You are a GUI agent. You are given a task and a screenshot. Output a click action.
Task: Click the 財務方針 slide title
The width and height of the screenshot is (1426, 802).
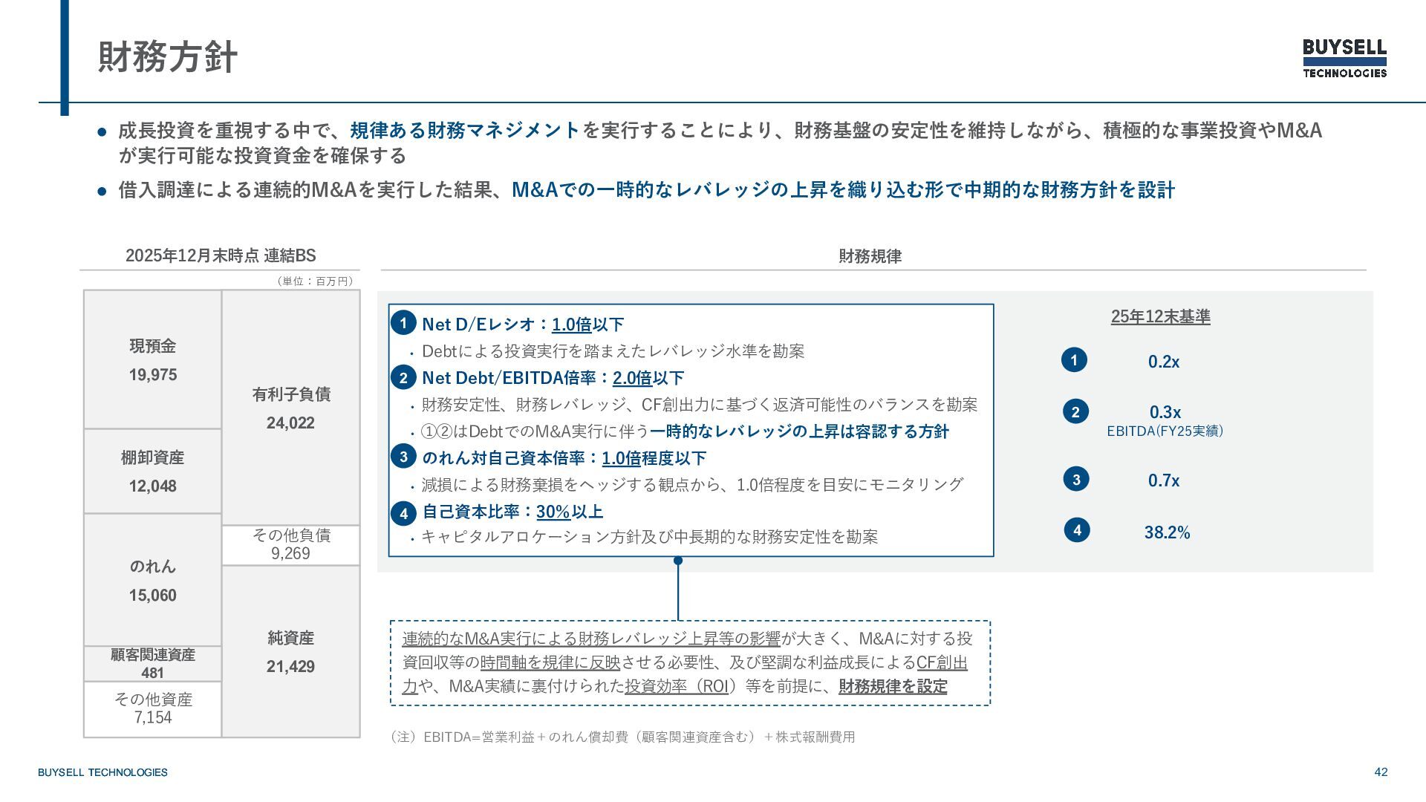tap(168, 57)
